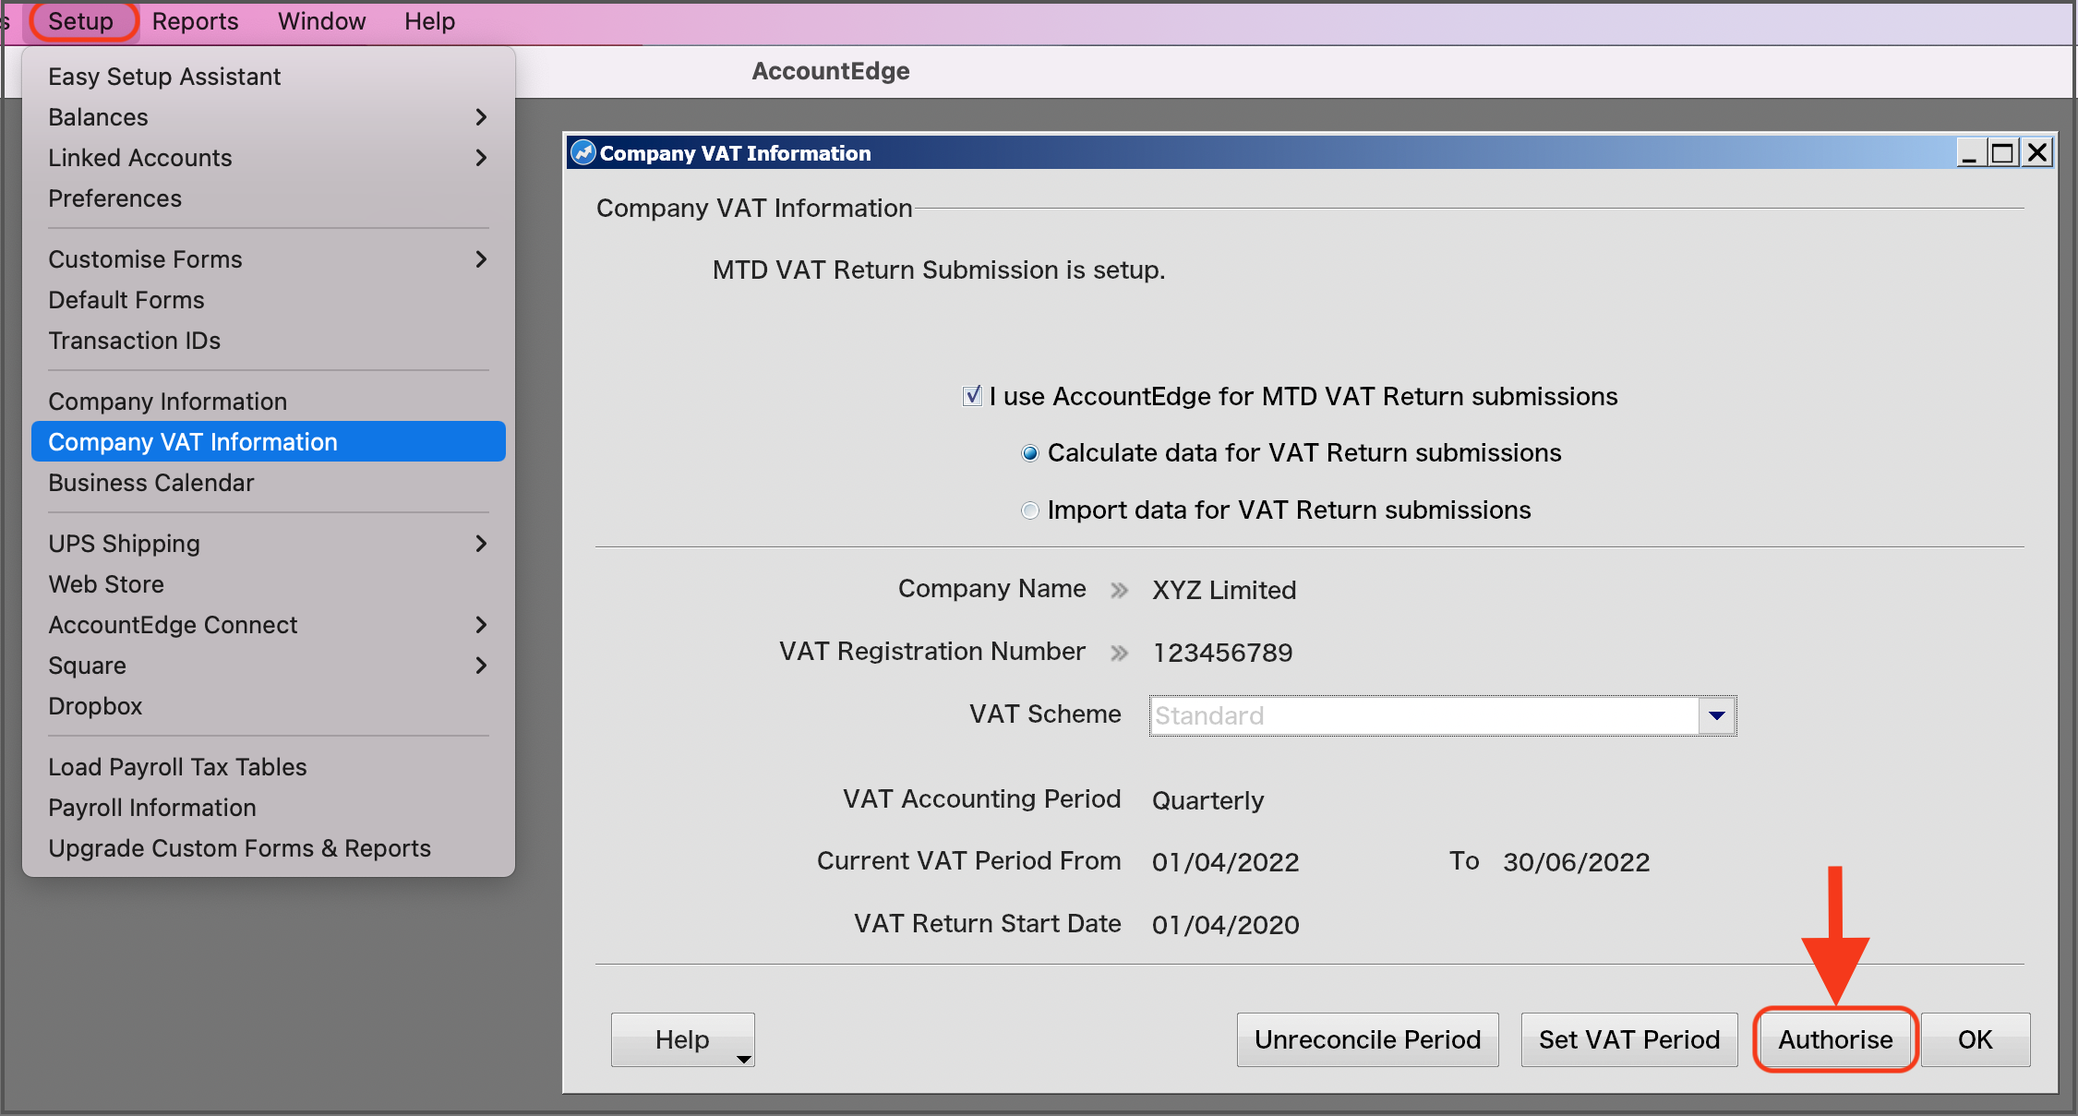The height and width of the screenshot is (1116, 2078).
Task: Choose Company Information menu item
Action: pos(269,402)
